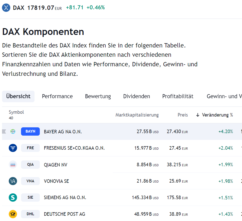Show the Profitabilität tab
242x221 pixels.
click(x=178, y=96)
